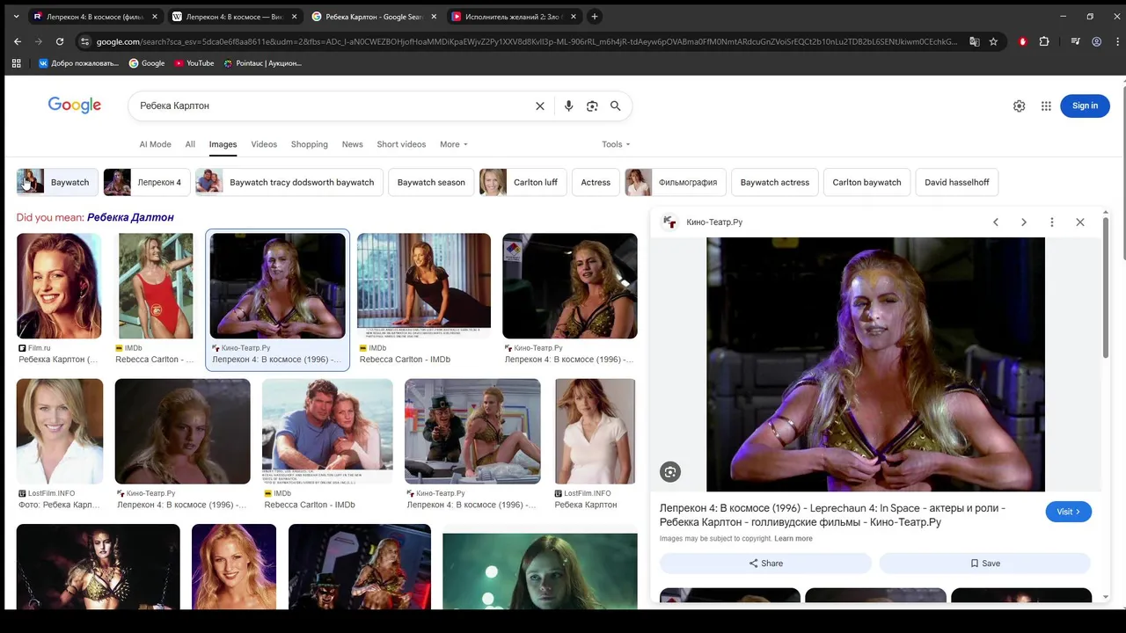Select the Baywatch season chip
The height and width of the screenshot is (633, 1126).
click(x=431, y=183)
